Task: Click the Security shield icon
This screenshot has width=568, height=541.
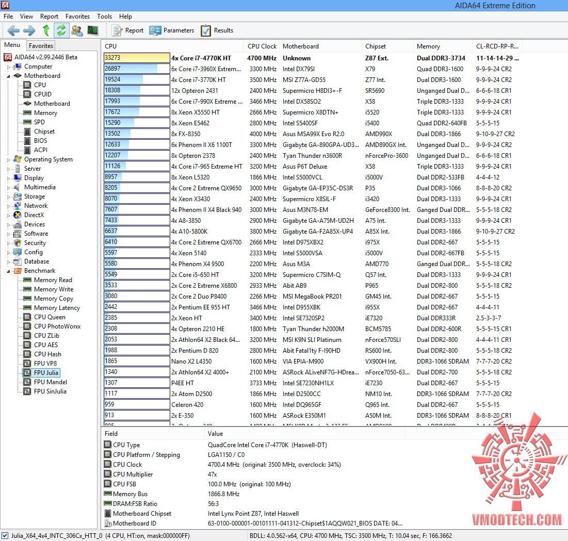Action: 18,242
